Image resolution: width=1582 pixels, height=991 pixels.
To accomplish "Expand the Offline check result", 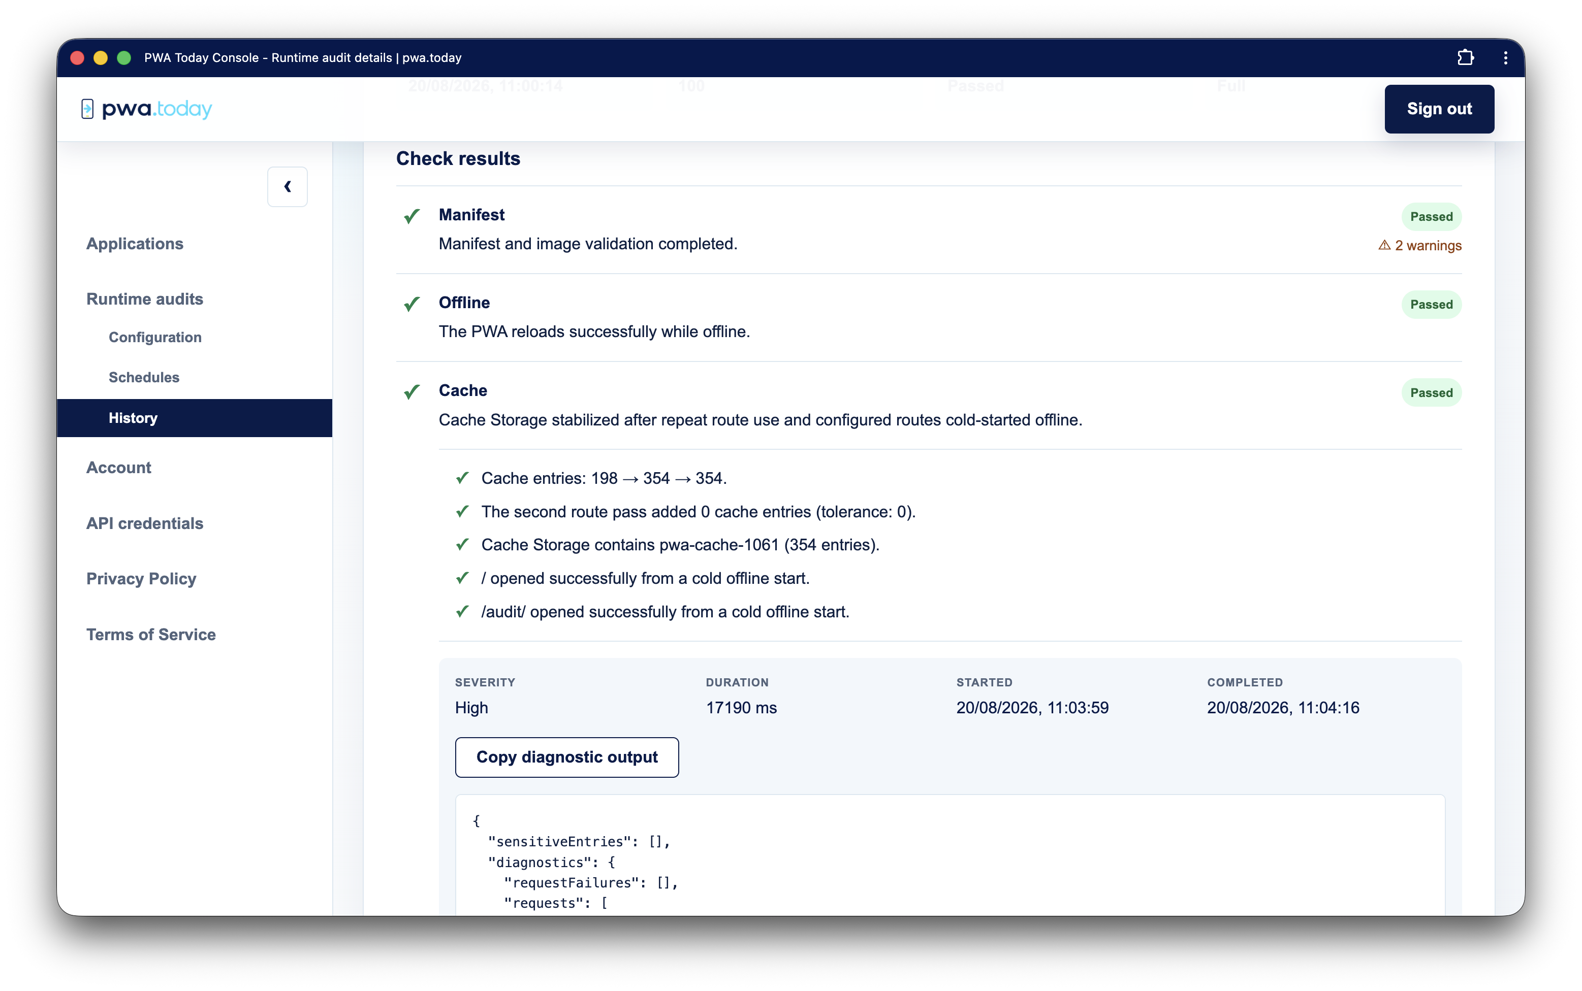I will pos(929,317).
